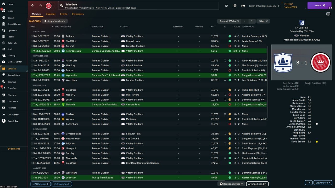Expand the Filter dropdown
The width and height of the screenshot is (335, 188).
[263, 21]
